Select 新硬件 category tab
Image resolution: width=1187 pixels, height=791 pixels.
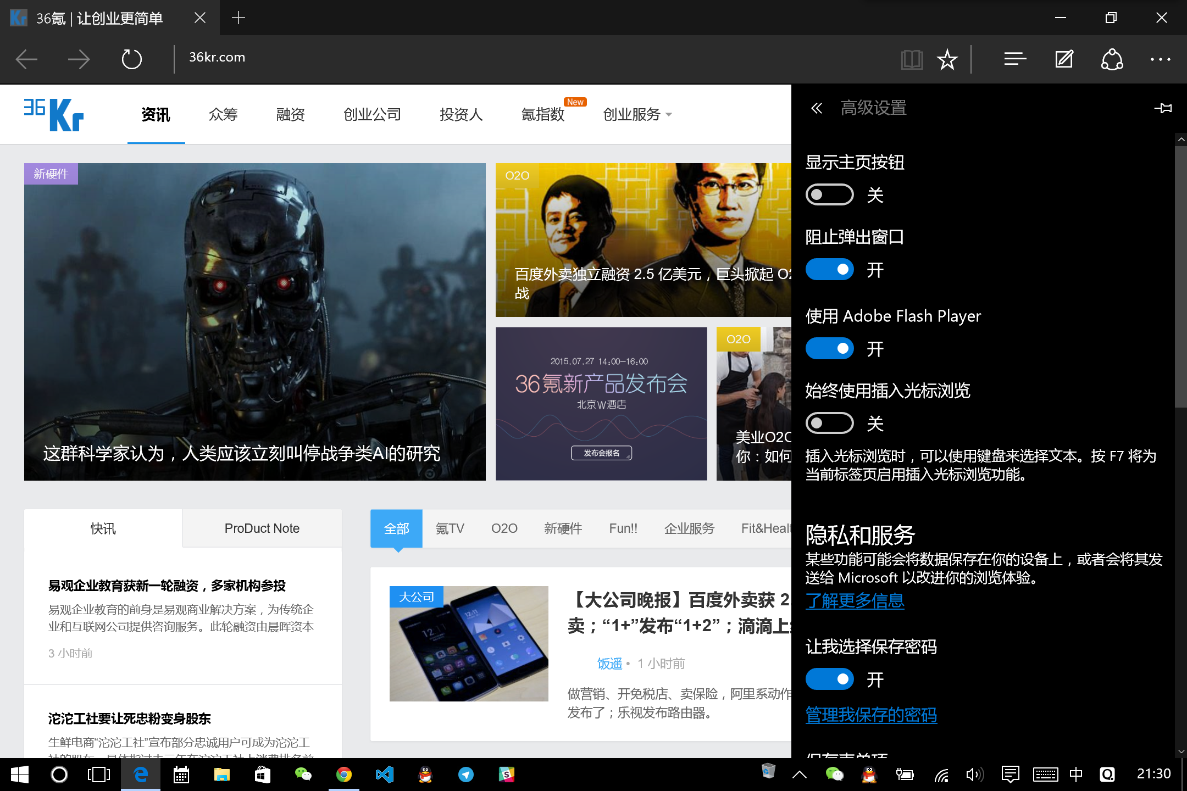tap(563, 528)
